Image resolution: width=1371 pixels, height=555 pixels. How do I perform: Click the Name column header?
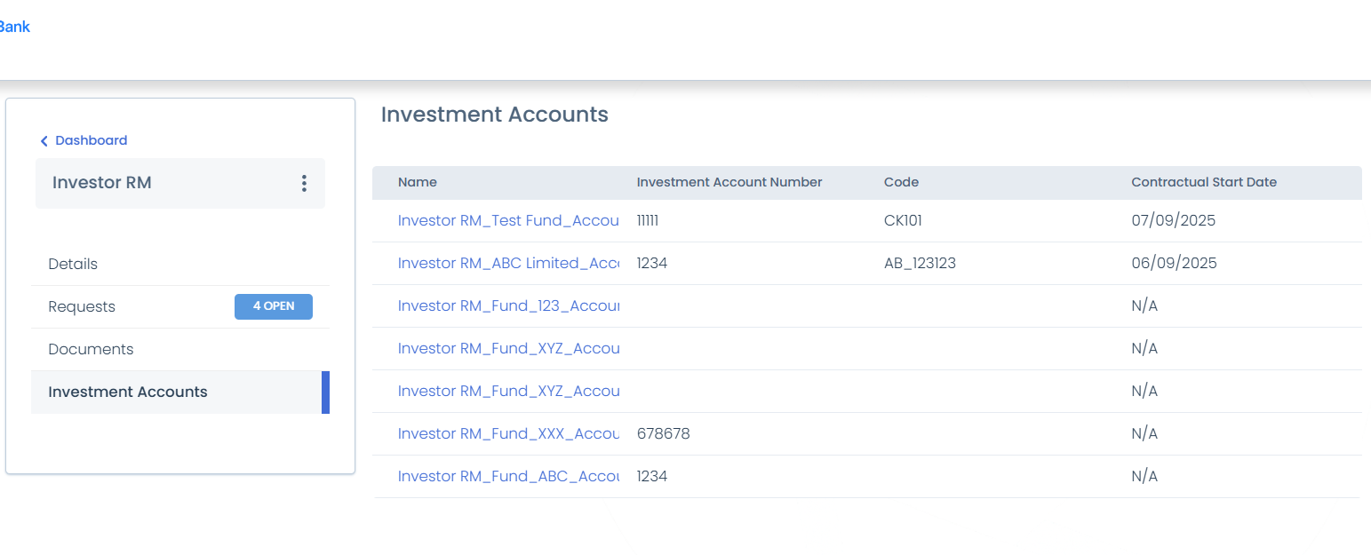(417, 182)
